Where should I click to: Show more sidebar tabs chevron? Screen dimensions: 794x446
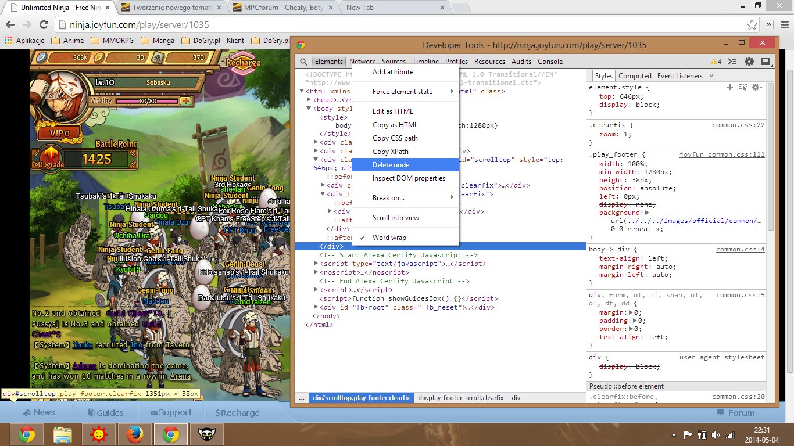click(711, 75)
